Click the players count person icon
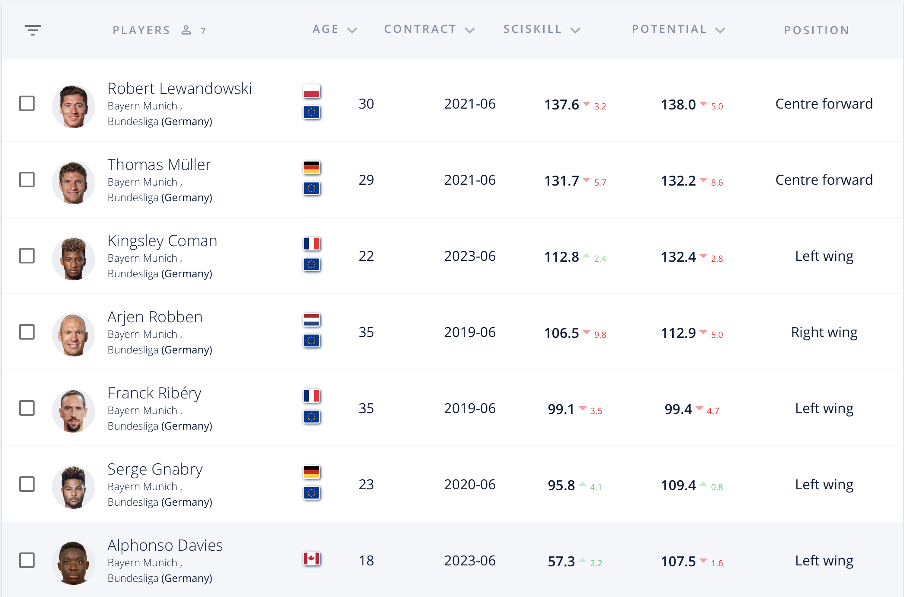The height and width of the screenshot is (597, 904). pyautogui.click(x=186, y=30)
